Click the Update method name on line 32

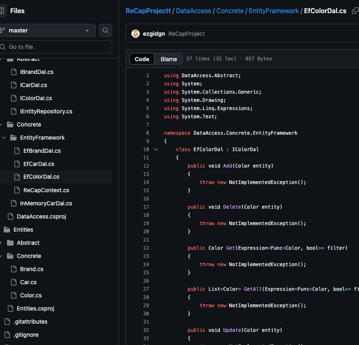pyautogui.click(x=232, y=330)
